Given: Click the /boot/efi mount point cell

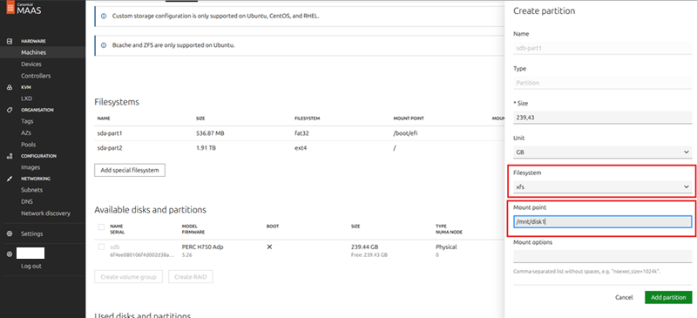Looking at the screenshot, I should pyautogui.click(x=405, y=133).
